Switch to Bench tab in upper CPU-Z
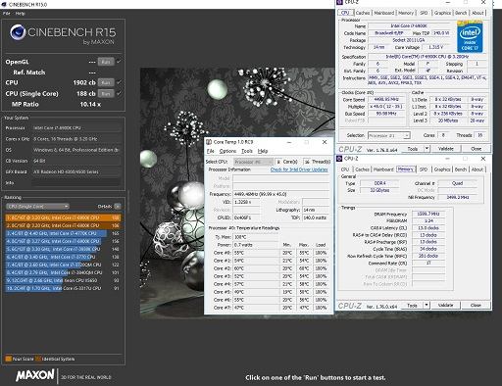Viewport: 502px width, 386px height. point(461,13)
